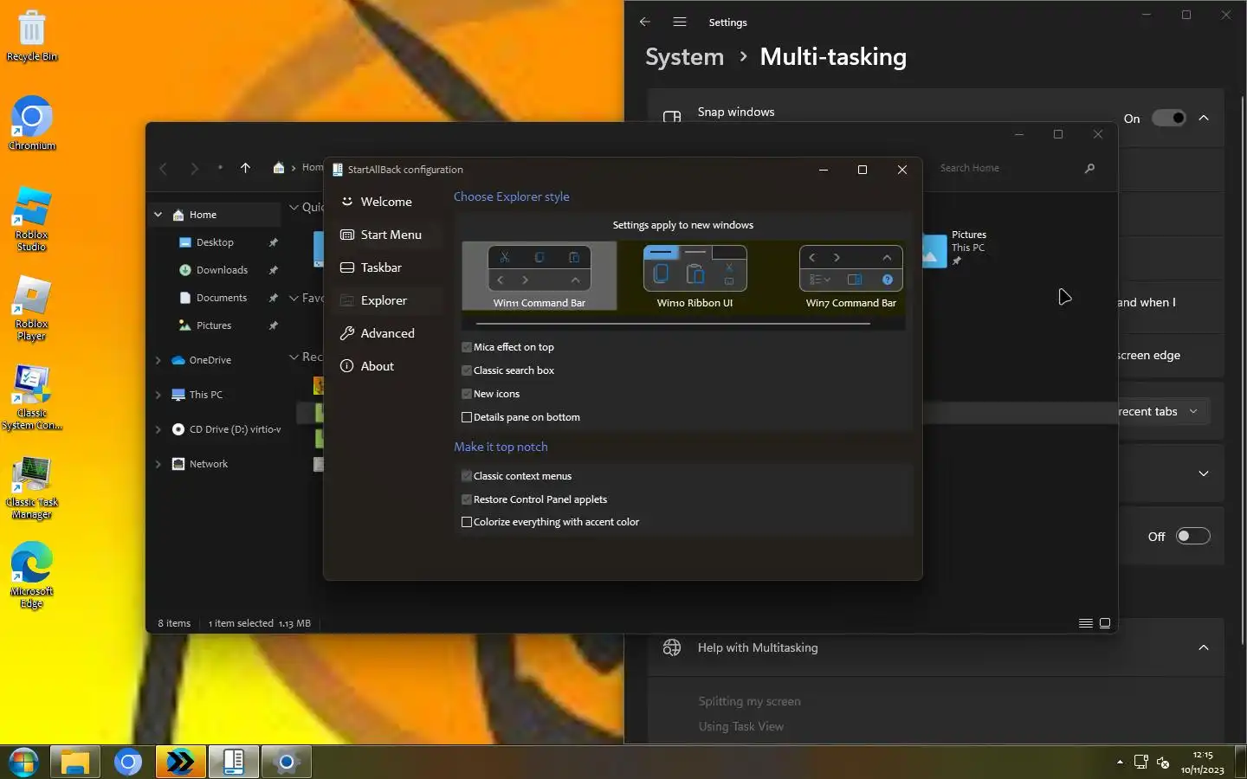Choose Win7 Command Bar style

[851, 276]
